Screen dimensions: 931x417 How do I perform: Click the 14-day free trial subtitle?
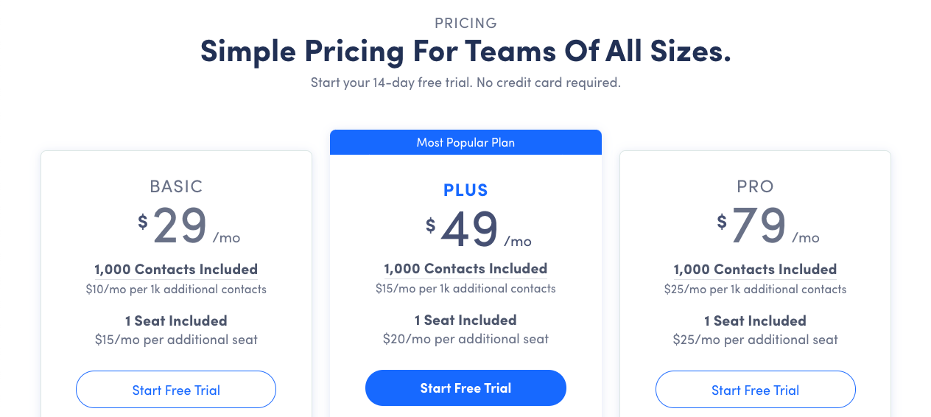(x=465, y=83)
